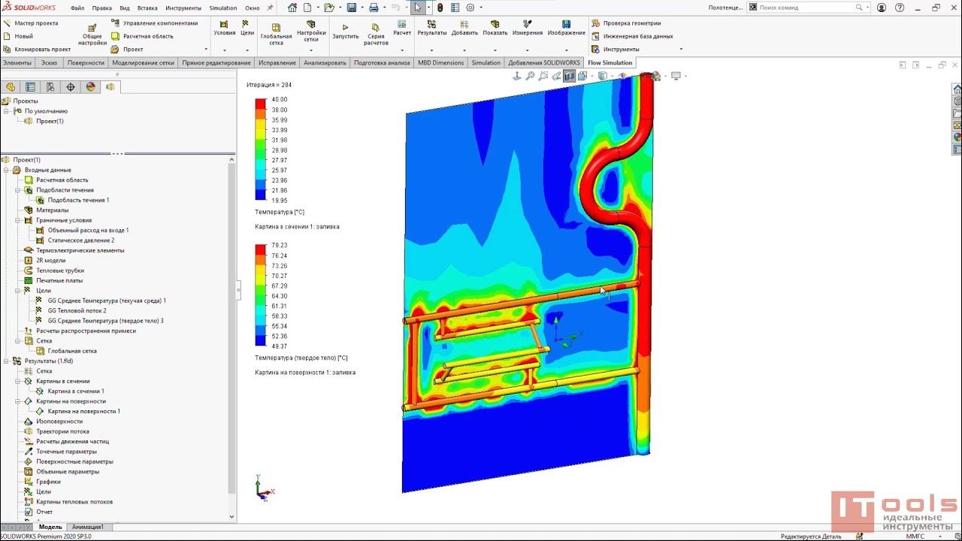Screen dimensions: 962x541
Task: Click the Расчет ribbon button
Action: click(x=402, y=29)
